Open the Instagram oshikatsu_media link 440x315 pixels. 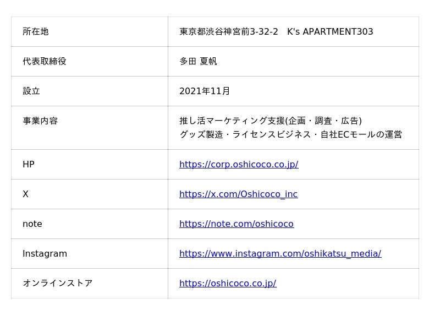click(280, 254)
